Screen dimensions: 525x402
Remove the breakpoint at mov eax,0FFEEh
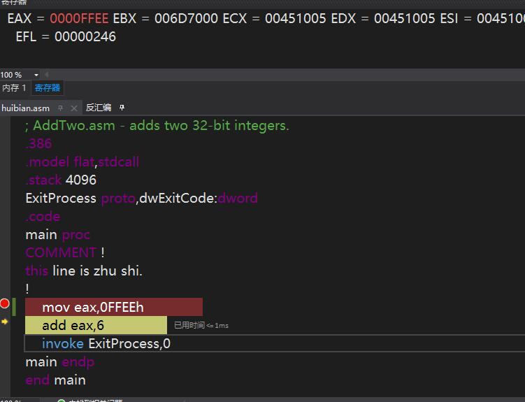5,303
